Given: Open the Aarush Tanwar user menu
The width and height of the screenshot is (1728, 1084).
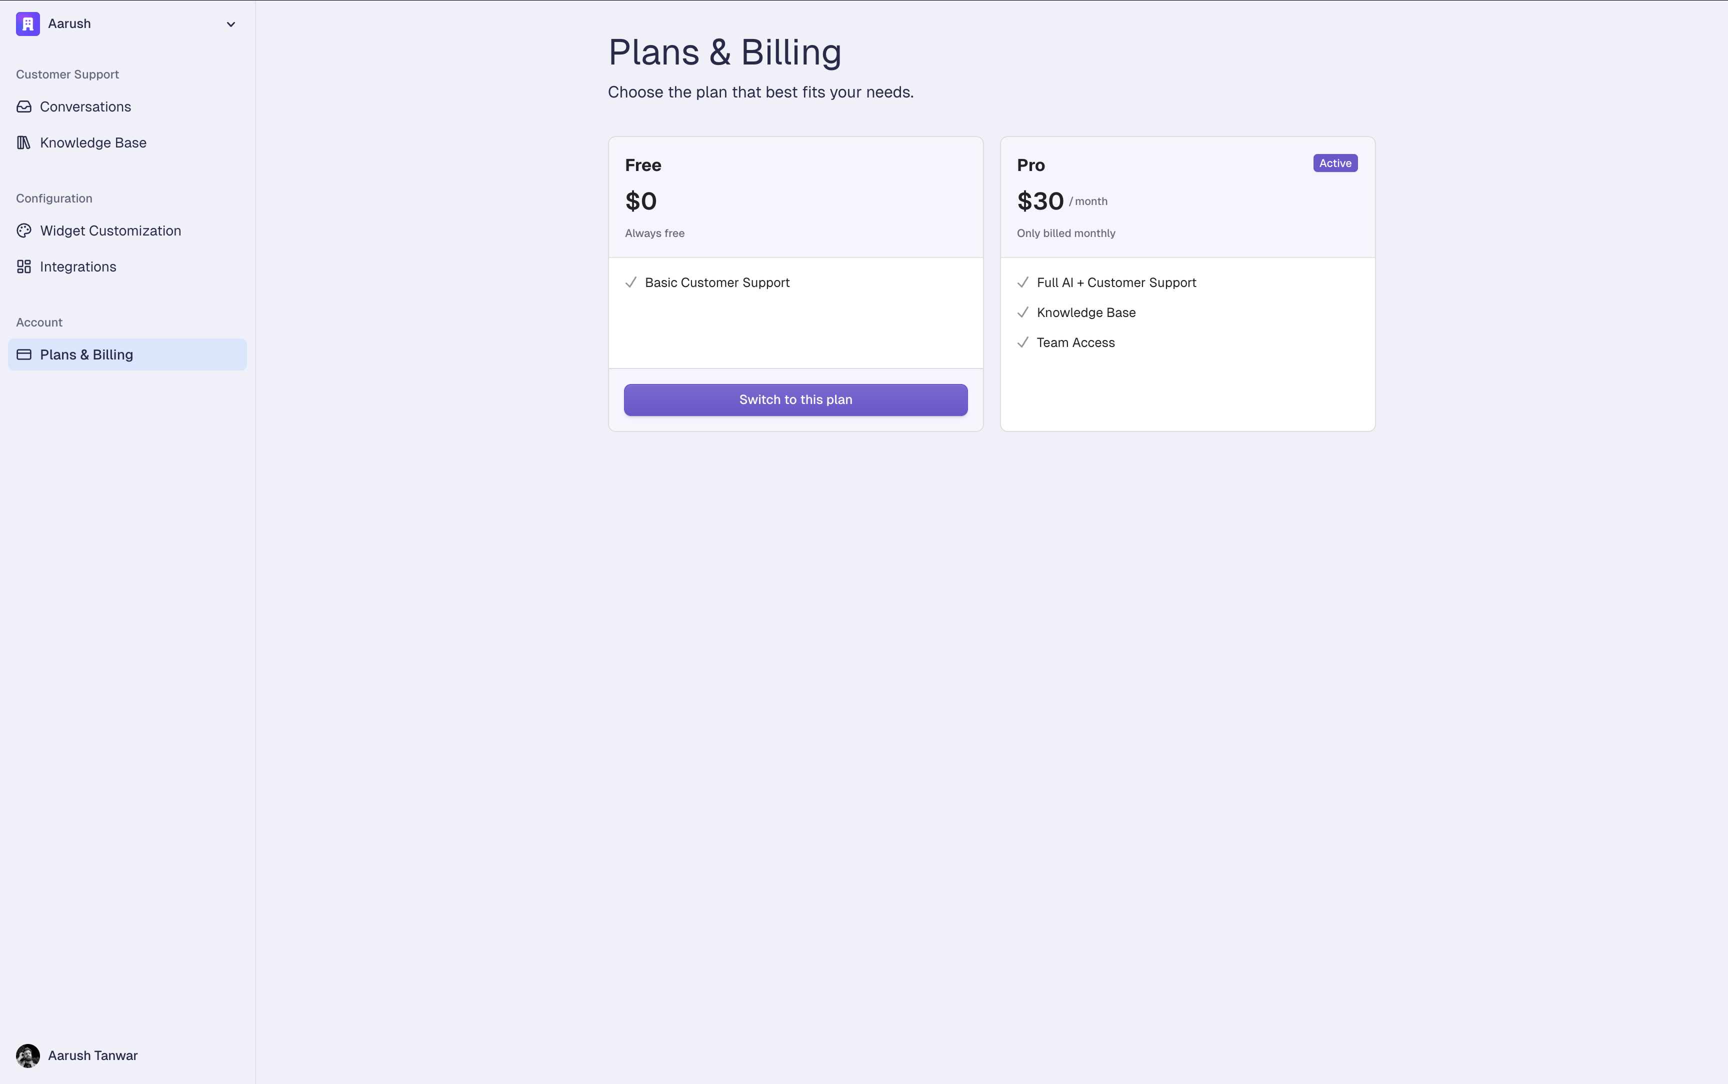Looking at the screenshot, I should click(92, 1055).
